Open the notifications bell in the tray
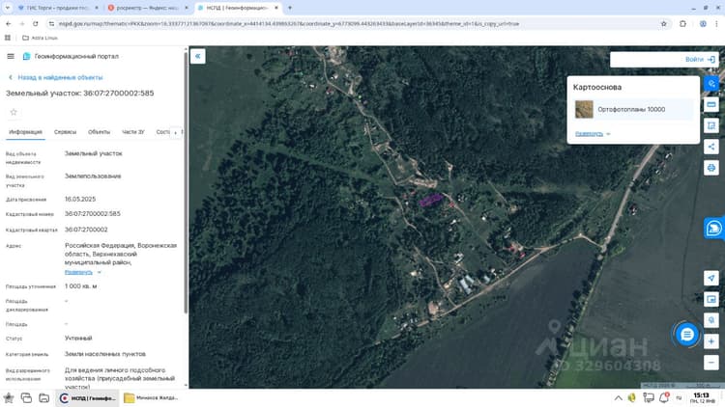Screen dimensions: 725x407 664,397
